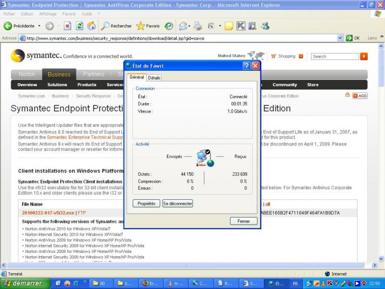This screenshot has height=289, width=385.
Task: Open the dropdown arrow next to Précédente
Action: (x=38, y=26)
